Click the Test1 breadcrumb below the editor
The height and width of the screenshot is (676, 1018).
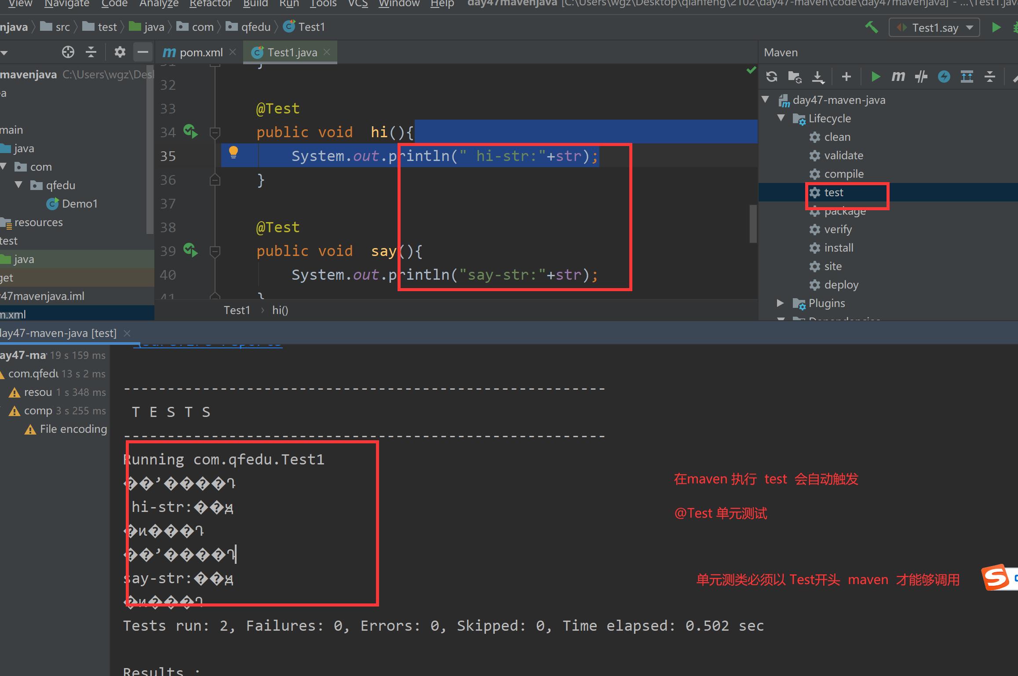[x=237, y=310]
